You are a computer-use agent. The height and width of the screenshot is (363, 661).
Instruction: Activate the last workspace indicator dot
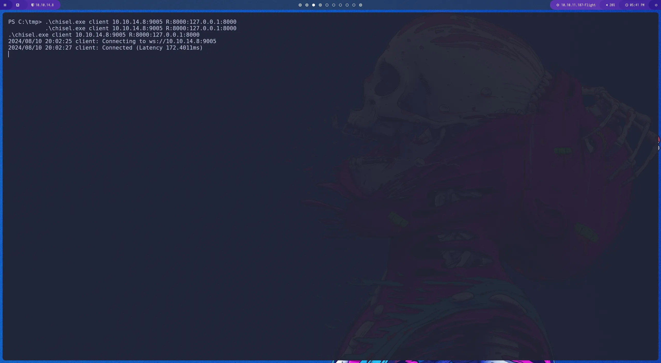(361, 5)
